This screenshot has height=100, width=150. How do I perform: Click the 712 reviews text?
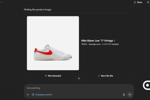[x=113, y=44]
